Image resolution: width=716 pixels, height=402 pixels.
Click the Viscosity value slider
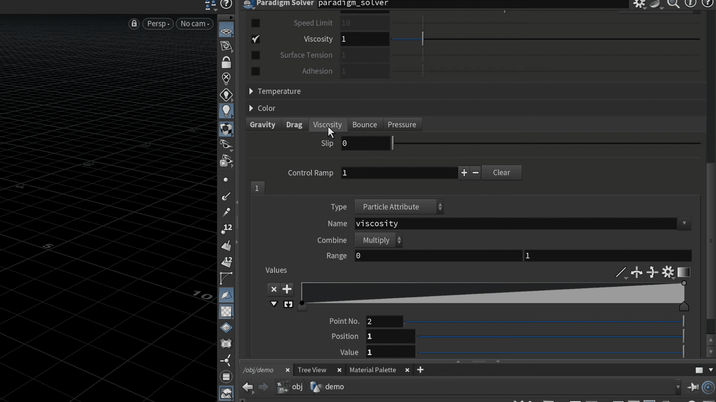coord(546,39)
